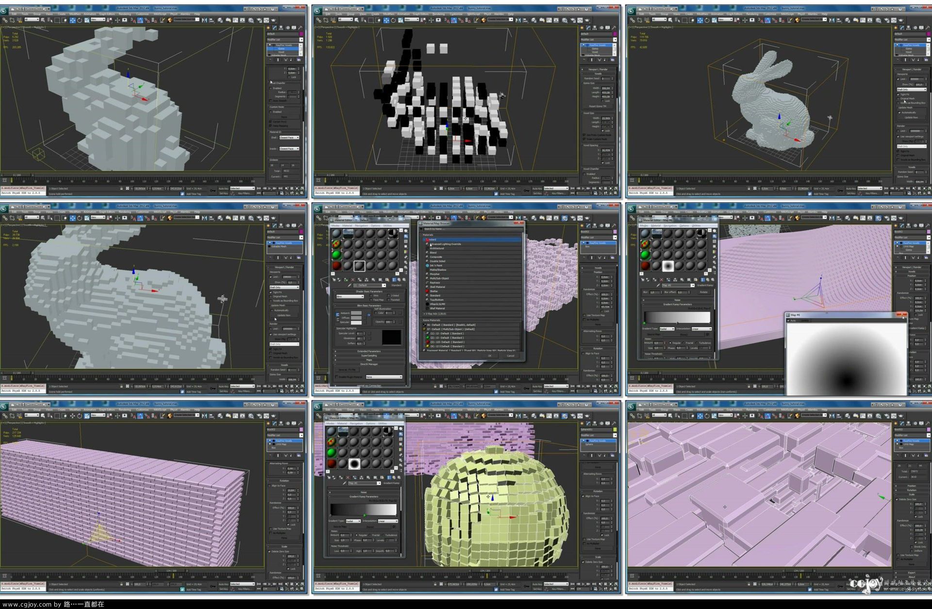This screenshot has width=932, height=609.
Task: Open Shell Closest Face dropdown, coarse bunny window
Action: coord(289,138)
